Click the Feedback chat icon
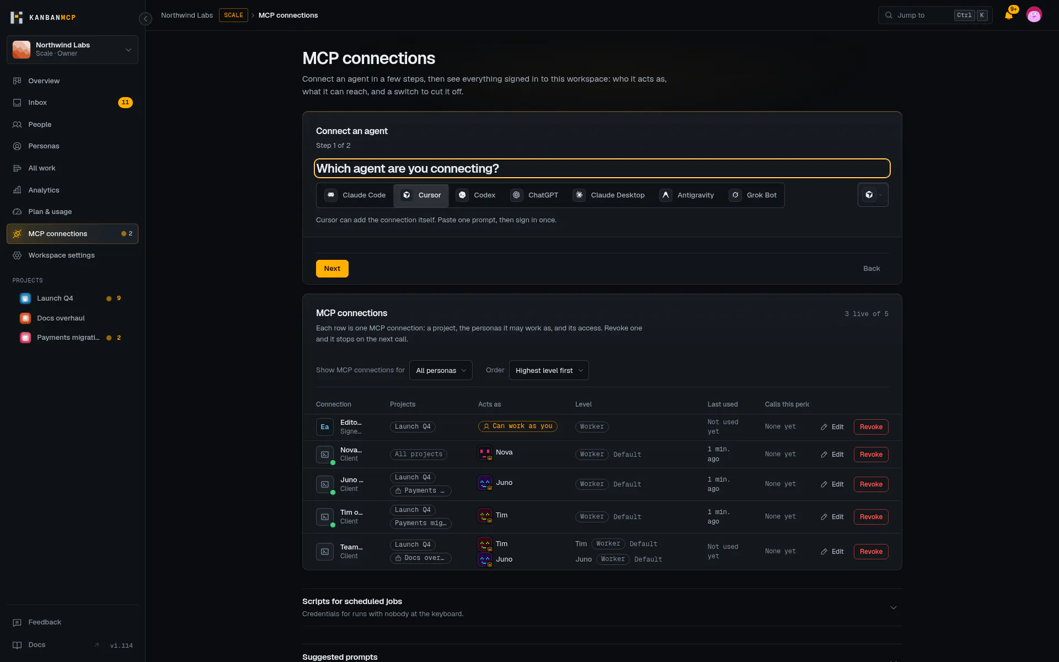 [17, 622]
